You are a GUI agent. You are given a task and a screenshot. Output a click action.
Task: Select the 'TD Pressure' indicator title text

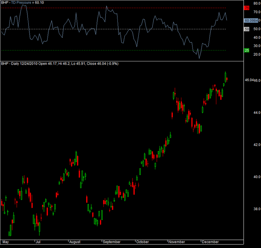tap(21, 3)
